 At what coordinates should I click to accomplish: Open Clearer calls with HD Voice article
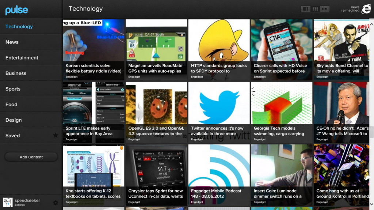282,50
